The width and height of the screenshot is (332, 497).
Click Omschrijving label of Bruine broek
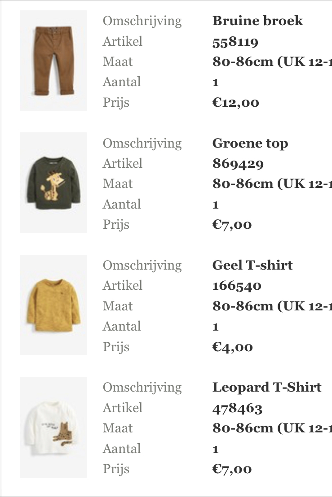(142, 22)
